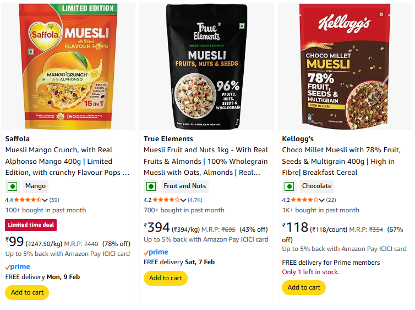415x310 pixels.
Task: Select the Fruit and Nuts variant
Action: tap(184, 186)
